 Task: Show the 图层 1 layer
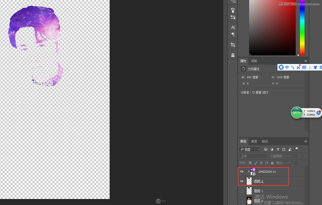(242, 191)
